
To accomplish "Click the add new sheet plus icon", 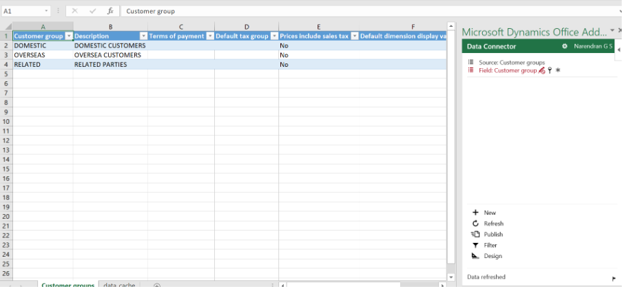I will pyautogui.click(x=157, y=285).
